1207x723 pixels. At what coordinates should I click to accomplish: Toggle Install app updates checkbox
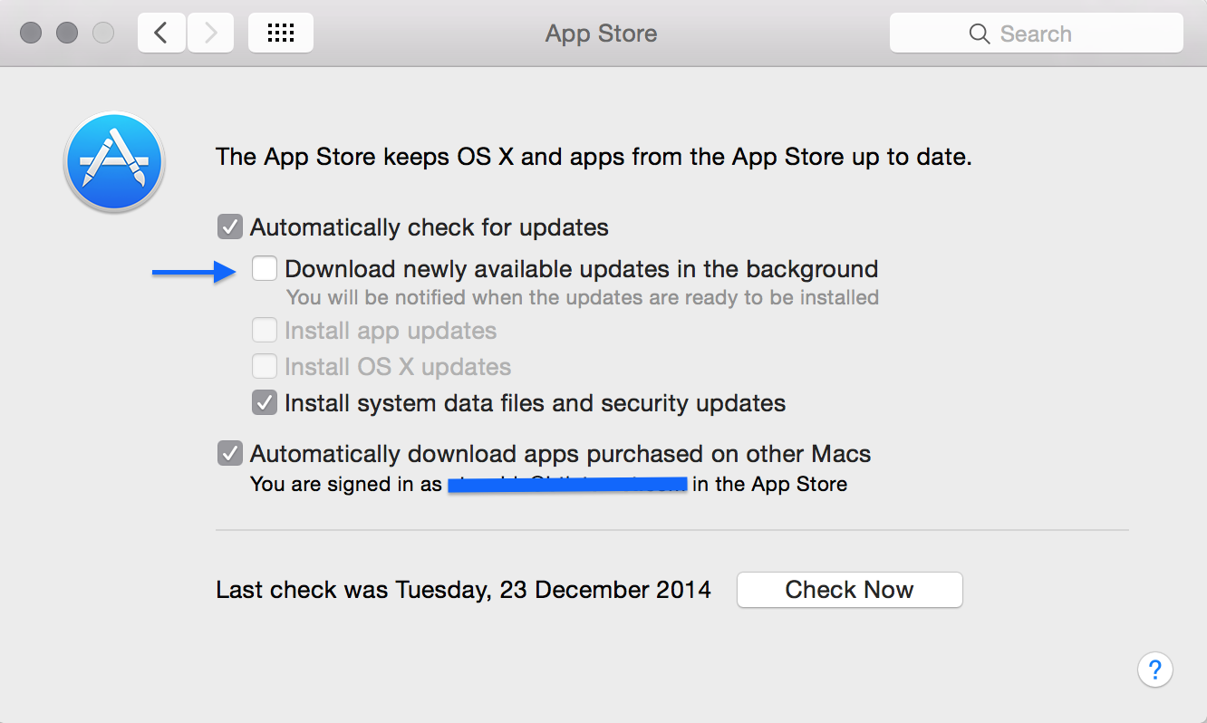click(265, 330)
